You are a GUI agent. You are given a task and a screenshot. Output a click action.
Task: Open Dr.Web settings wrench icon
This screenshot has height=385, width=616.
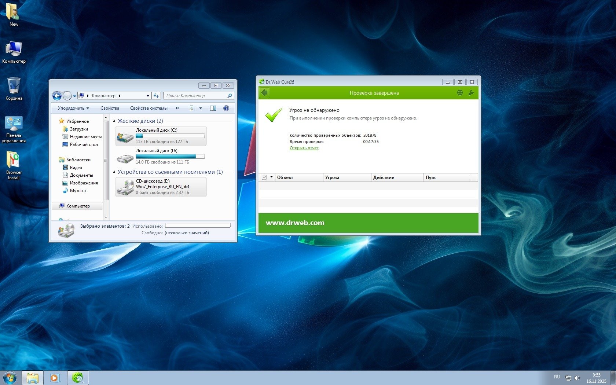[x=471, y=93]
